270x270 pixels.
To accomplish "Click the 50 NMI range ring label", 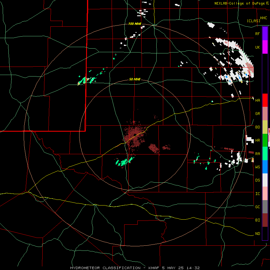I will pos(135,79).
